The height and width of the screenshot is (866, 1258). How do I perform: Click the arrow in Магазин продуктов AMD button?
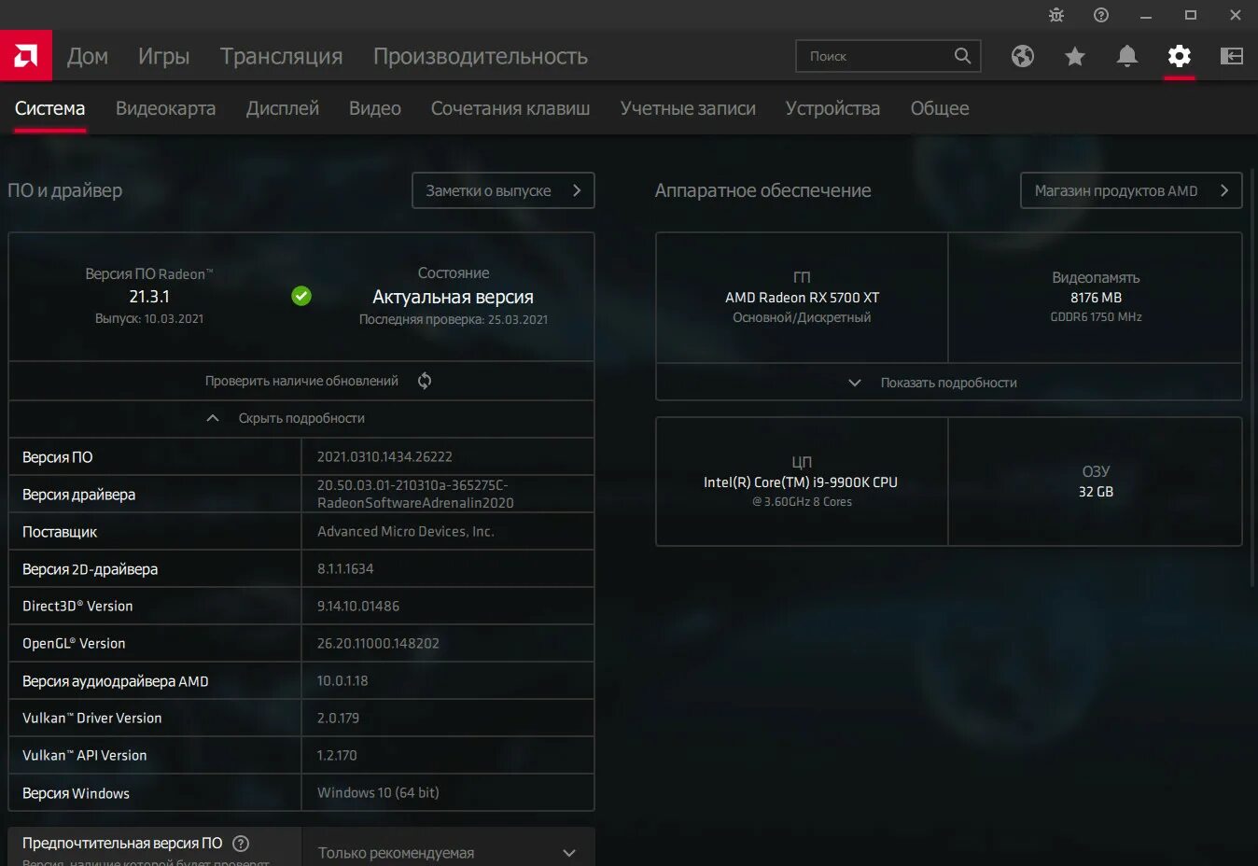point(1224,190)
